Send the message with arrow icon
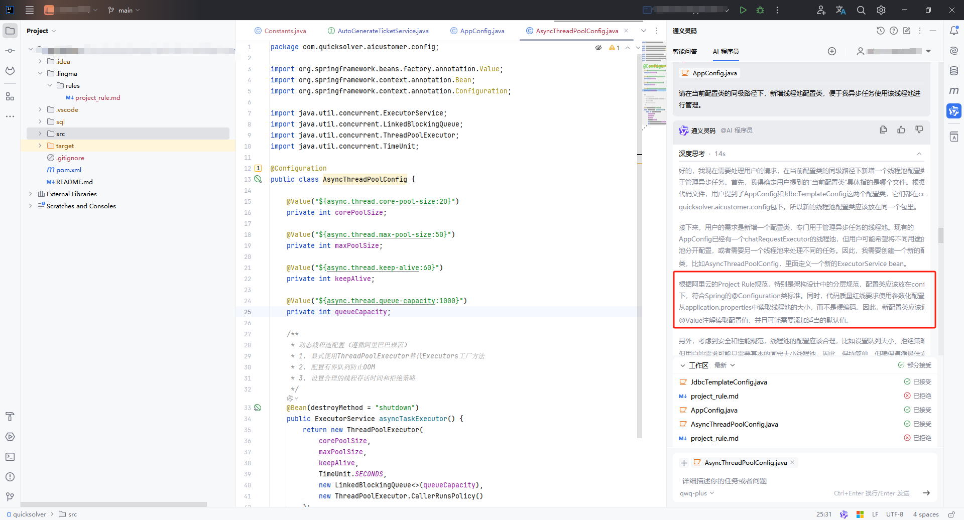Viewport: 964px width, 520px height. (926, 493)
